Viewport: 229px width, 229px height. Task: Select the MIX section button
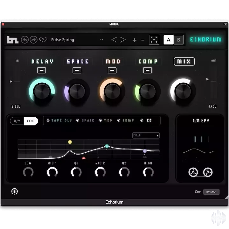184,61
